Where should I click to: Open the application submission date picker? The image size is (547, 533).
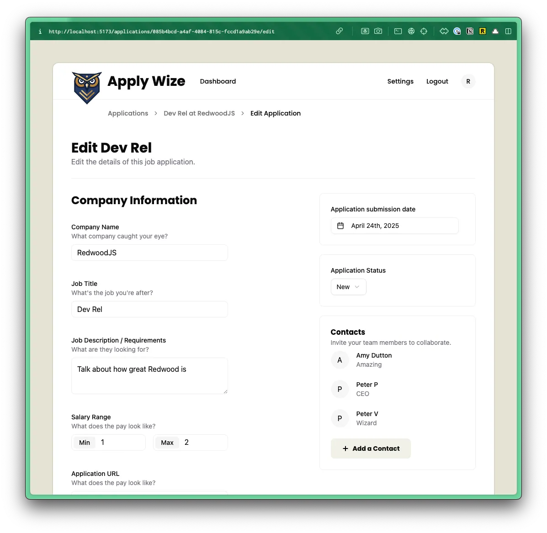[394, 226]
